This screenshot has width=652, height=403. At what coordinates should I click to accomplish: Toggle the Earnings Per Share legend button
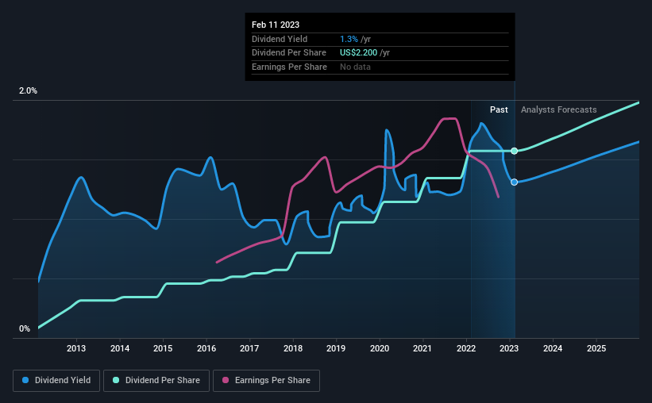[x=266, y=381]
